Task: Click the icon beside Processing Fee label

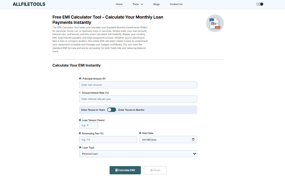Action: 80,133
